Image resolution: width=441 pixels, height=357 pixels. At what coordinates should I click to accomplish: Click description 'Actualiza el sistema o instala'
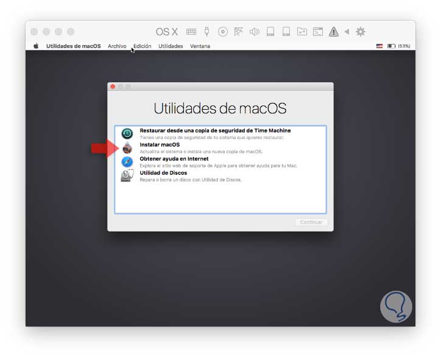(x=201, y=151)
